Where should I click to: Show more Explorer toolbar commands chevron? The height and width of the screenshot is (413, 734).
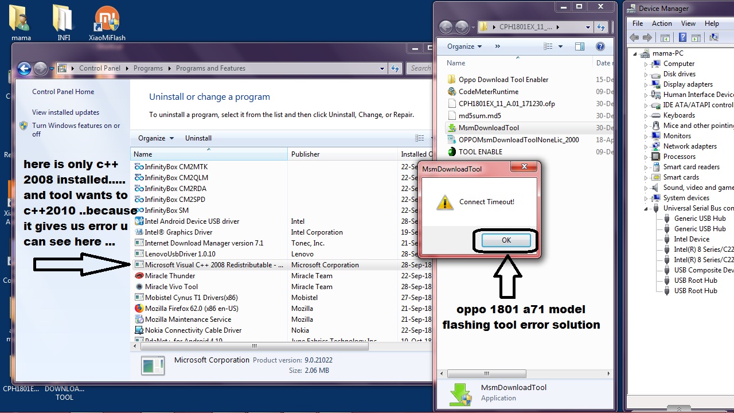pos(497,46)
